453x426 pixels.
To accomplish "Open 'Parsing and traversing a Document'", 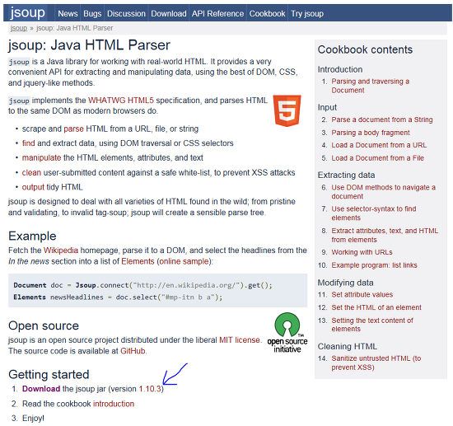I will click(x=370, y=86).
